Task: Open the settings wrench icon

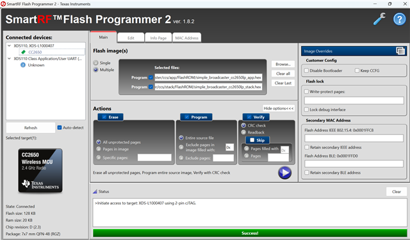Action: pyautogui.click(x=379, y=19)
